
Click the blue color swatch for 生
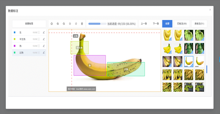pyautogui.click(x=15, y=33)
